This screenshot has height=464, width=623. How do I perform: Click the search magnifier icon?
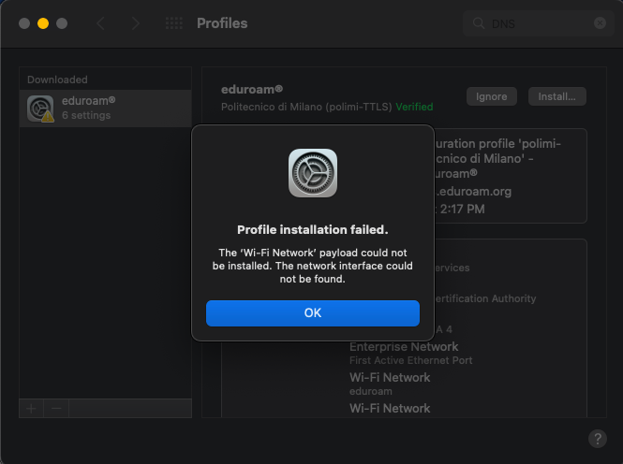pyautogui.click(x=480, y=23)
